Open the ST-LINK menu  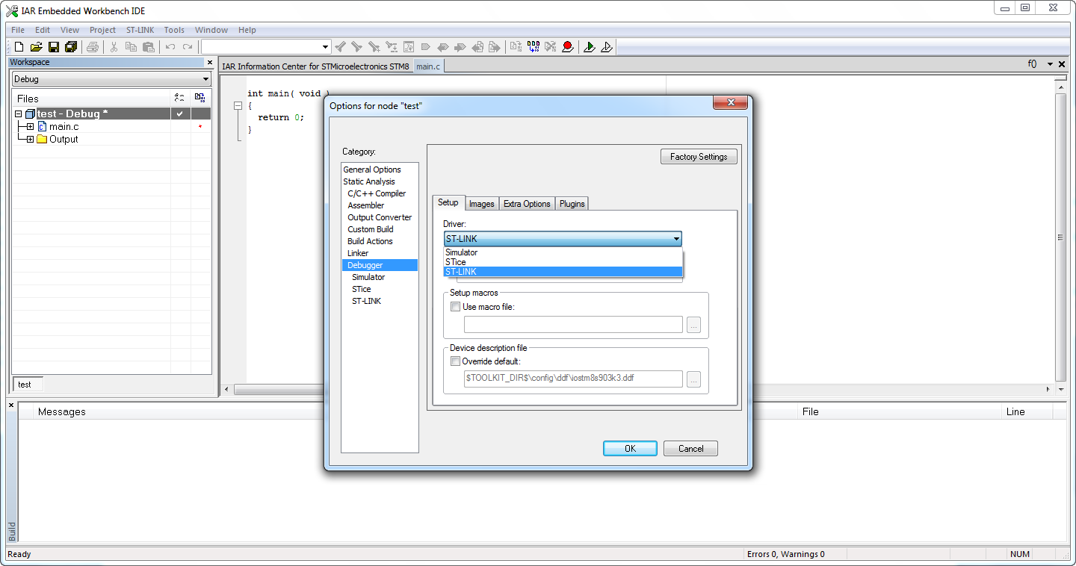point(140,30)
